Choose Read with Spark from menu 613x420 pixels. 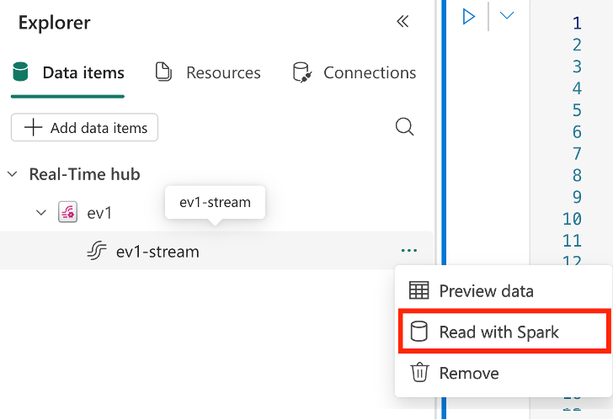coord(498,332)
